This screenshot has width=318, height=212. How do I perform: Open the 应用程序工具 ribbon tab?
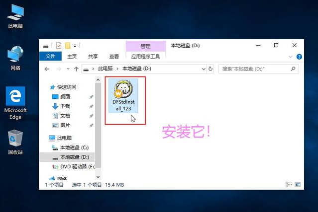(146, 57)
